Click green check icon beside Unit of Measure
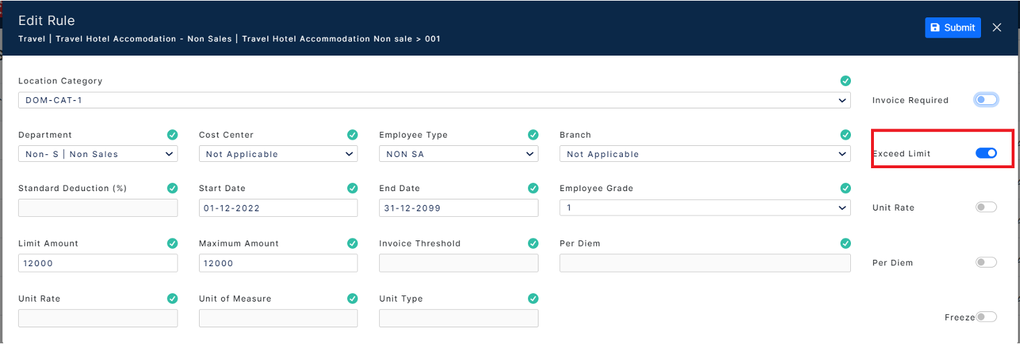Viewport: 1020px width, 344px height. click(353, 298)
